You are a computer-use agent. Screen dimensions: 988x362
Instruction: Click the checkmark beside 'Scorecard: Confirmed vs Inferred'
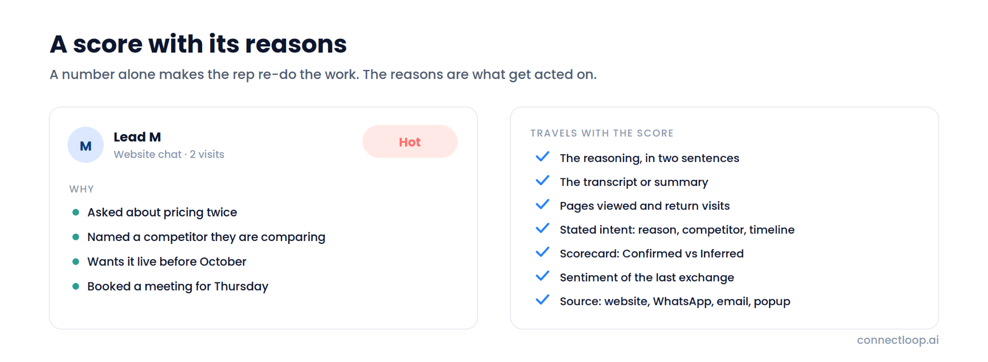(x=542, y=253)
